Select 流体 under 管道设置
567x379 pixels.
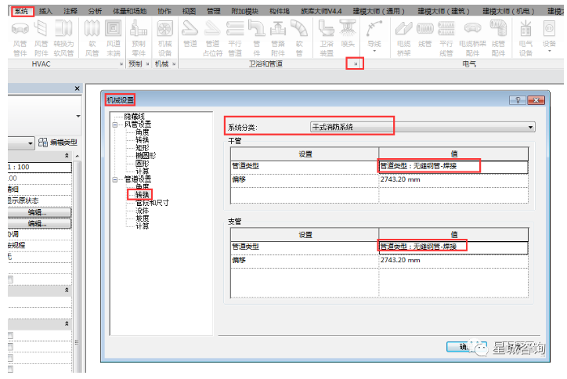pos(142,211)
